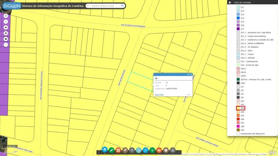Find my location on the map
Screen dimensions: 278x156
(x=6, y=33)
